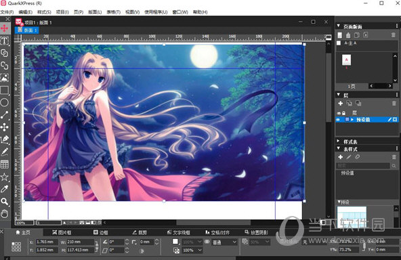Delete page via Page Layout trash icon
Viewport: 401px width, 260px height.
(394, 35)
